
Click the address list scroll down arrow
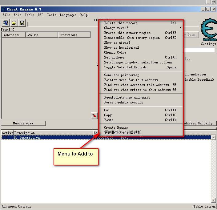click(214, 200)
